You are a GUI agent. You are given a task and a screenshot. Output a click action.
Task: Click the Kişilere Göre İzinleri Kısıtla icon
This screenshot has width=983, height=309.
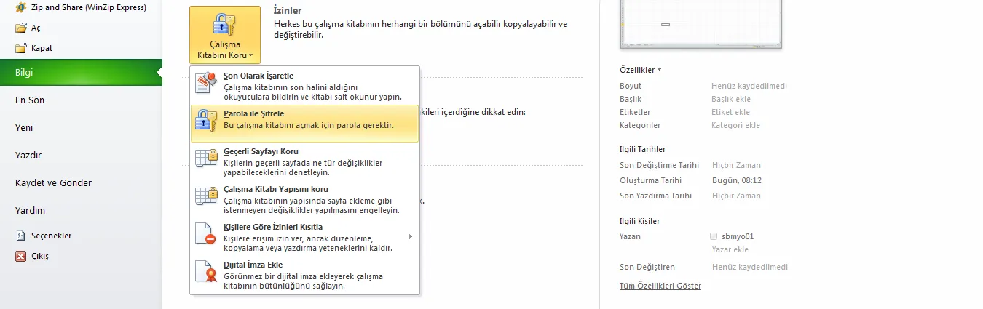(207, 235)
